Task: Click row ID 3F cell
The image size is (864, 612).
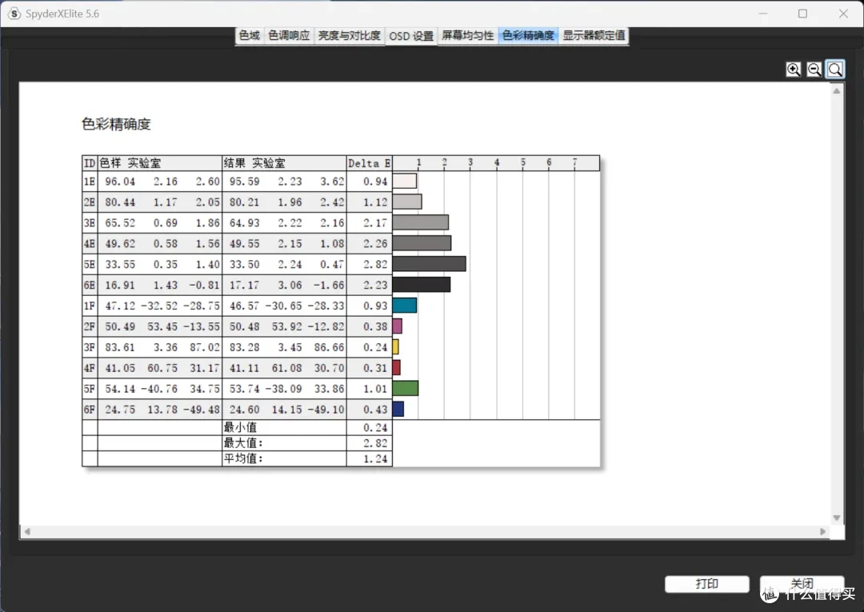Action: click(90, 347)
